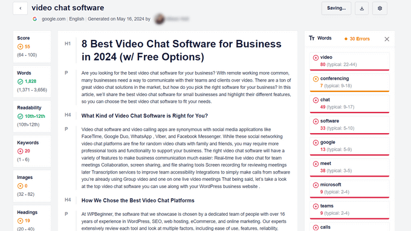
Task: Click the 30 Errors indicator
Action: coord(357,39)
